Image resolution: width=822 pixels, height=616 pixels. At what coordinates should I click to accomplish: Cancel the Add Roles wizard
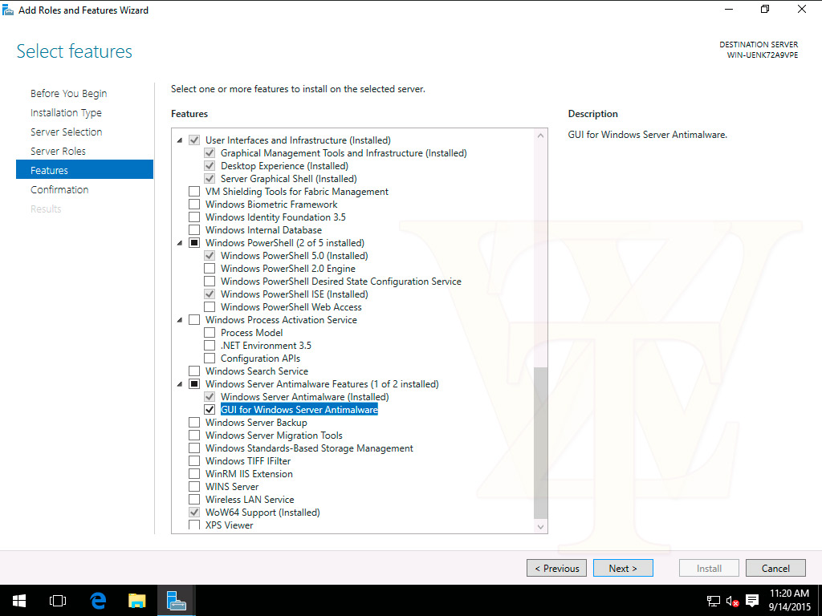pyautogui.click(x=775, y=568)
